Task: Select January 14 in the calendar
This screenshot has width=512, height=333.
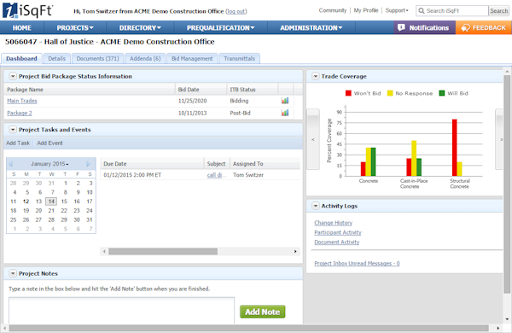Action: coord(51,202)
